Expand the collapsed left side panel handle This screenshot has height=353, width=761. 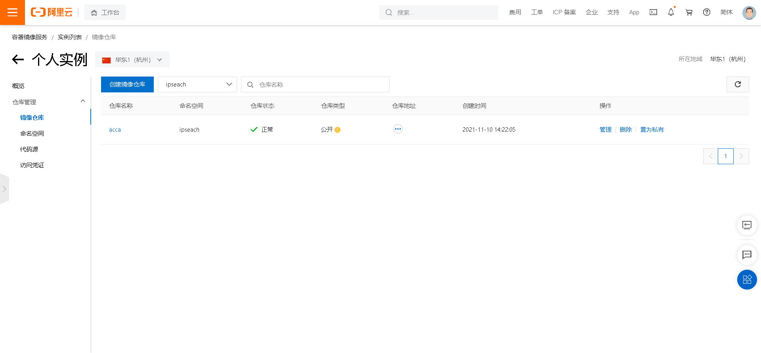pyautogui.click(x=4, y=189)
